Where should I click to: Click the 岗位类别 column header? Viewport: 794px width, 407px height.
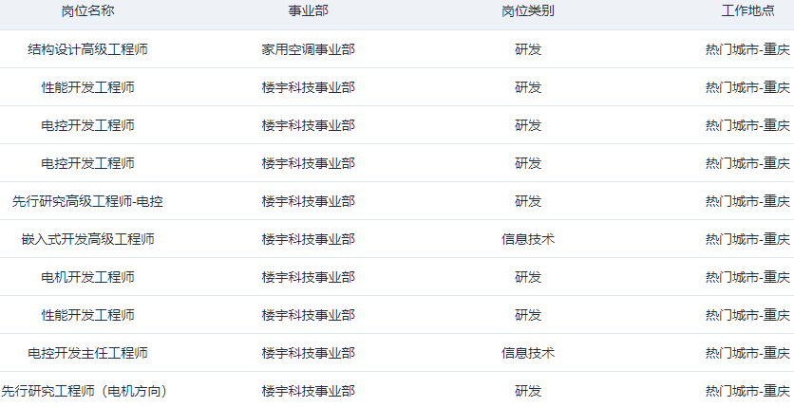[528, 11]
